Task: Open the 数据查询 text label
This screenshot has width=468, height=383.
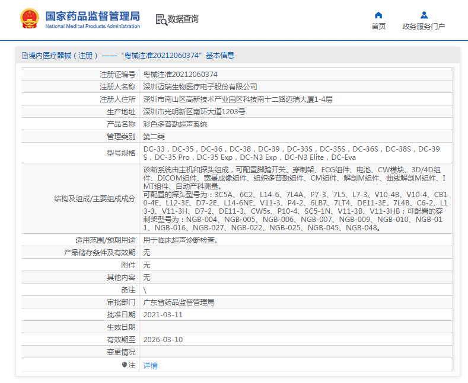Action: (x=183, y=20)
